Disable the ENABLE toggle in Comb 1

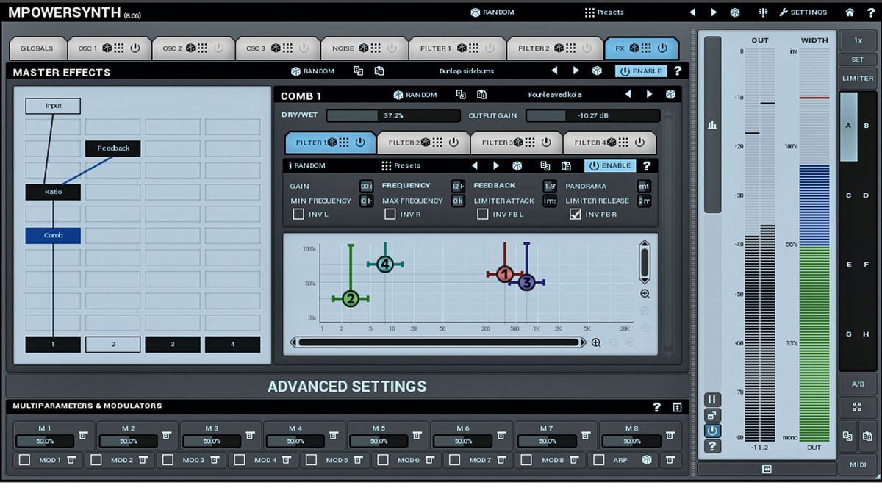612,165
